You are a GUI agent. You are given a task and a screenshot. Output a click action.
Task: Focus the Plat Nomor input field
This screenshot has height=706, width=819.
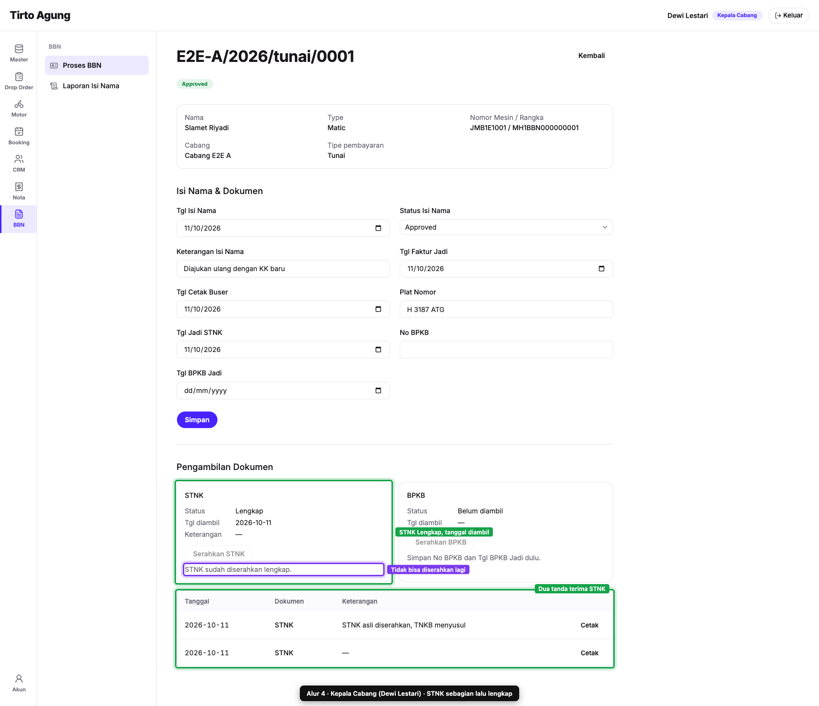tap(506, 309)
